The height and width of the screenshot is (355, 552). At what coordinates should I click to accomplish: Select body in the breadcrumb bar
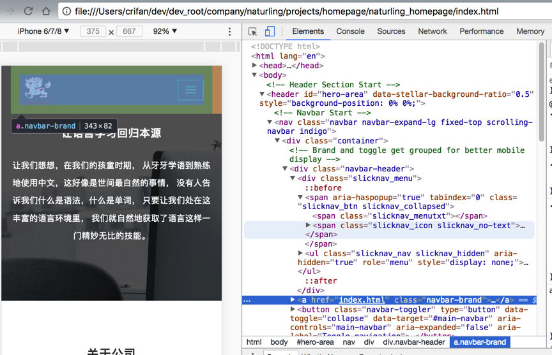click(x=279, y=342)
